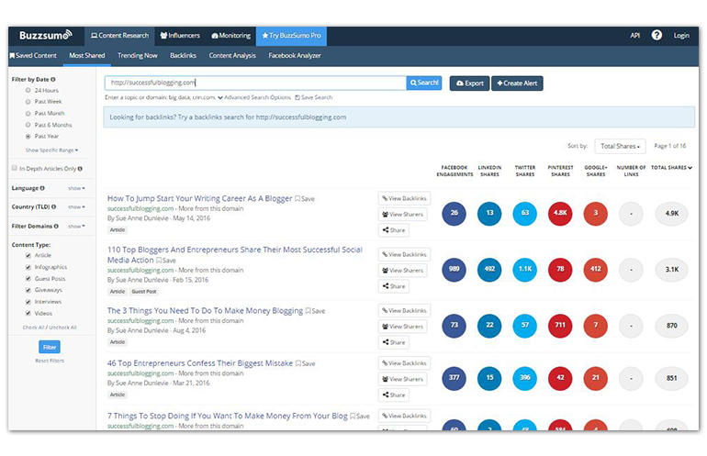Viewport: 707px width, 456px height.
Task: Uncheck the Interviews content type
Action: tap(28, 302)
